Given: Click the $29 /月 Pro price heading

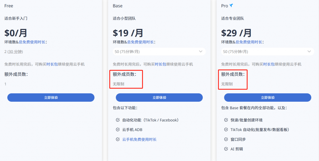Looking at the screenshot, I should (236, 33).
